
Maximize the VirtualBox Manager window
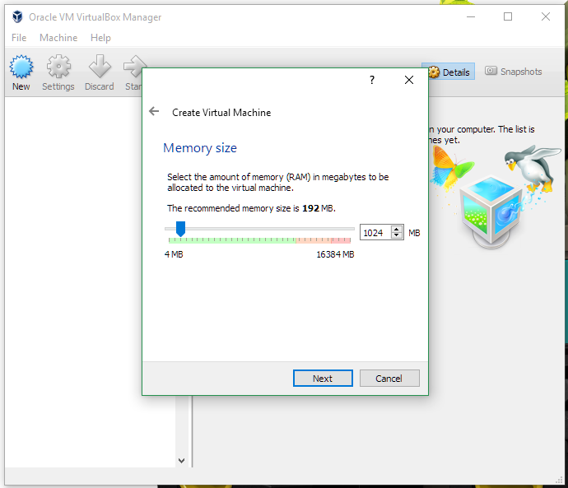(x=508, y=16)
